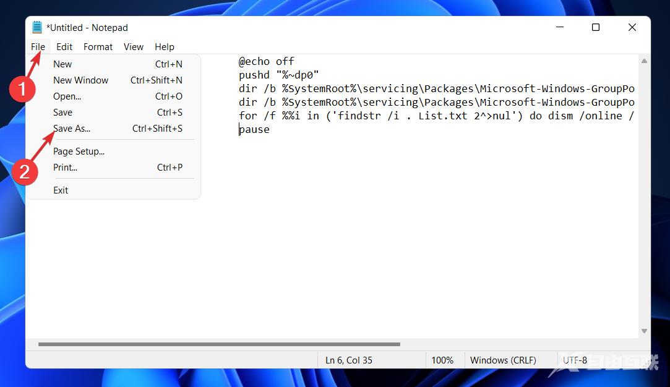
Task: Maximize the Notepad window
Action: 595,27
